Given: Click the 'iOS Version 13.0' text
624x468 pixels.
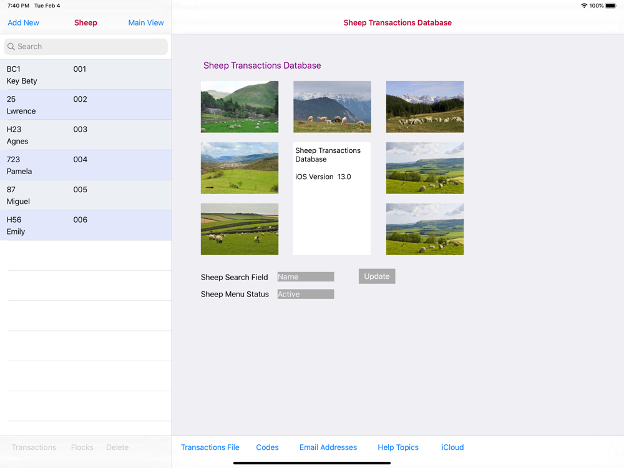Looking at the screenshot, I should (x=323, y=177).
